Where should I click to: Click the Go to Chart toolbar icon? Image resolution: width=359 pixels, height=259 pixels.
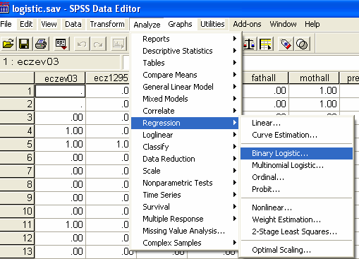coord(118,44)
